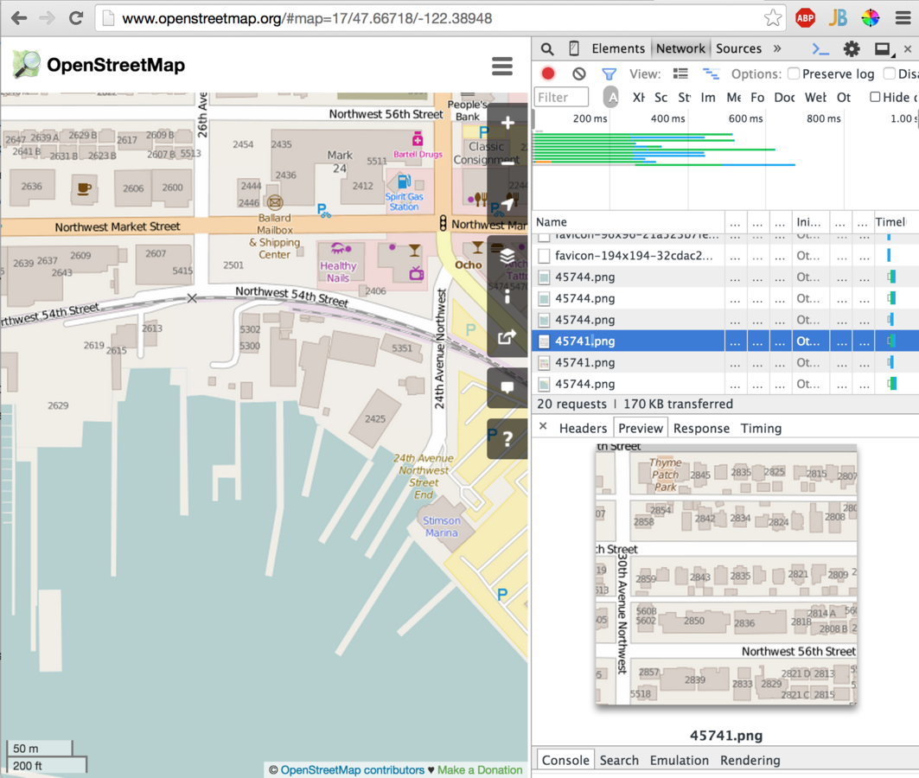The height and width of the screenshot is (778, 919).
Task: Switch to the Emulation drawer tab
Action: point(680,760)
